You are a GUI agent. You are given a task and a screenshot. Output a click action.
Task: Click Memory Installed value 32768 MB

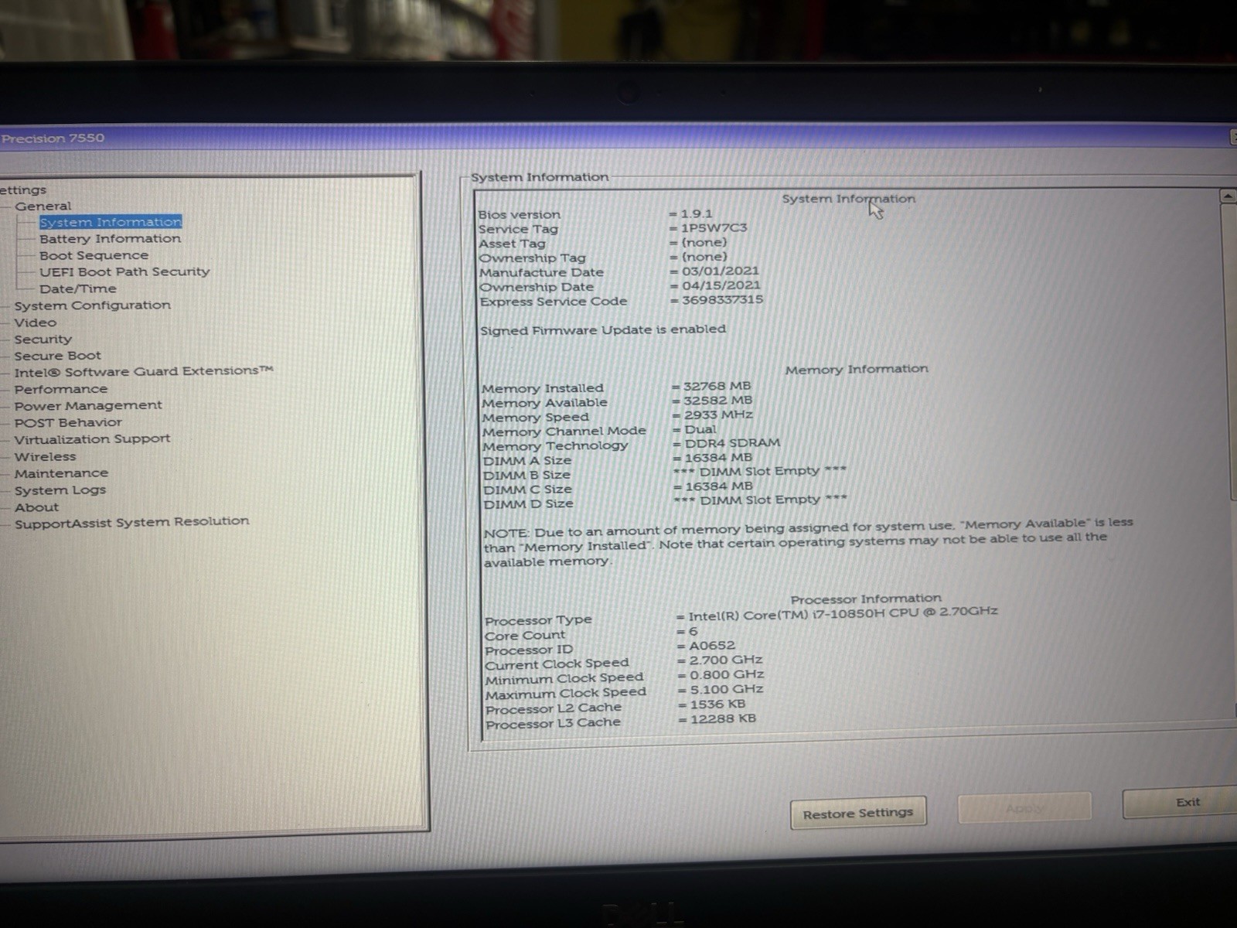717,386
